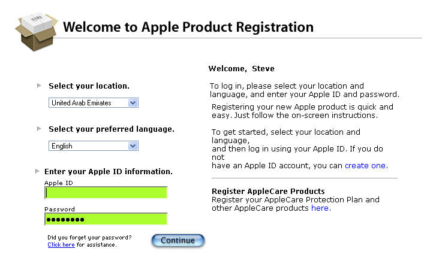433x267 pixels.
Task: Click the 'Welcome to Apple Product Registration' title
Action: tap(188, 27)
